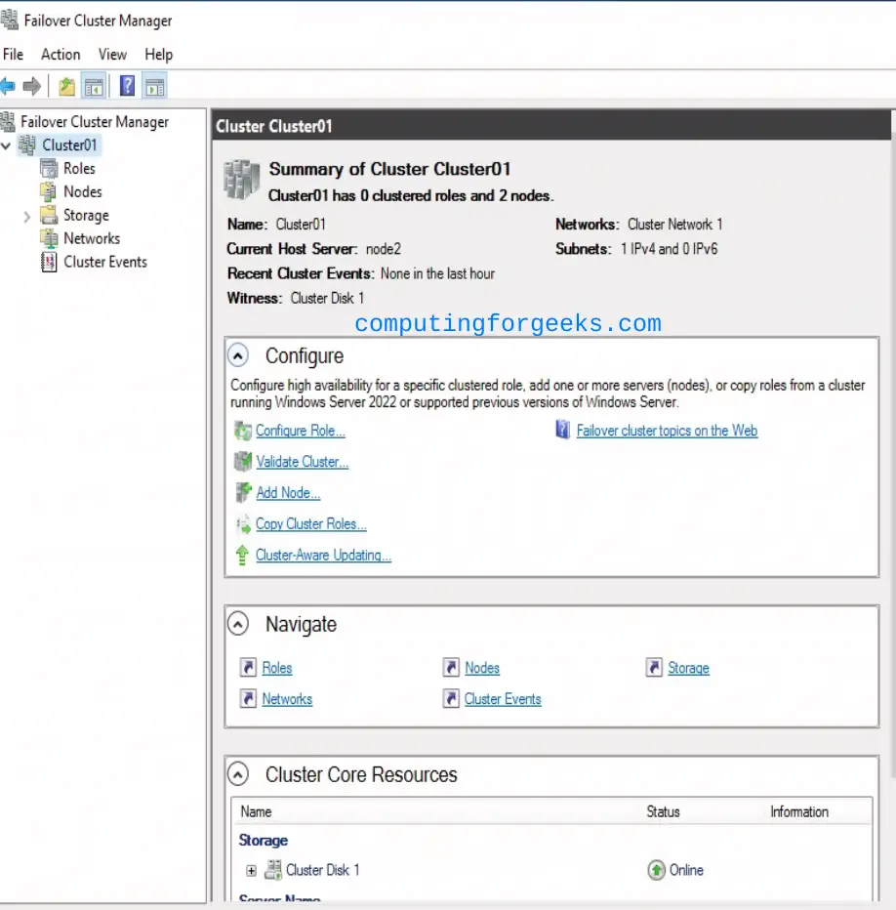896x910 pixels.
Task: Select the Cluster Disk 1 resource row
Action: tap(551, 870)
